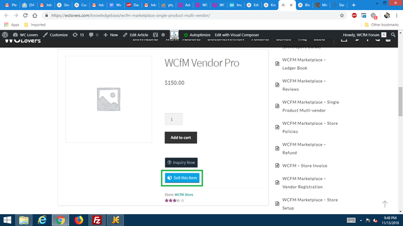Switch to the 'Cus' browser tab
The height and width of the screenshot is (226, 403).
(x=81, y=5)
